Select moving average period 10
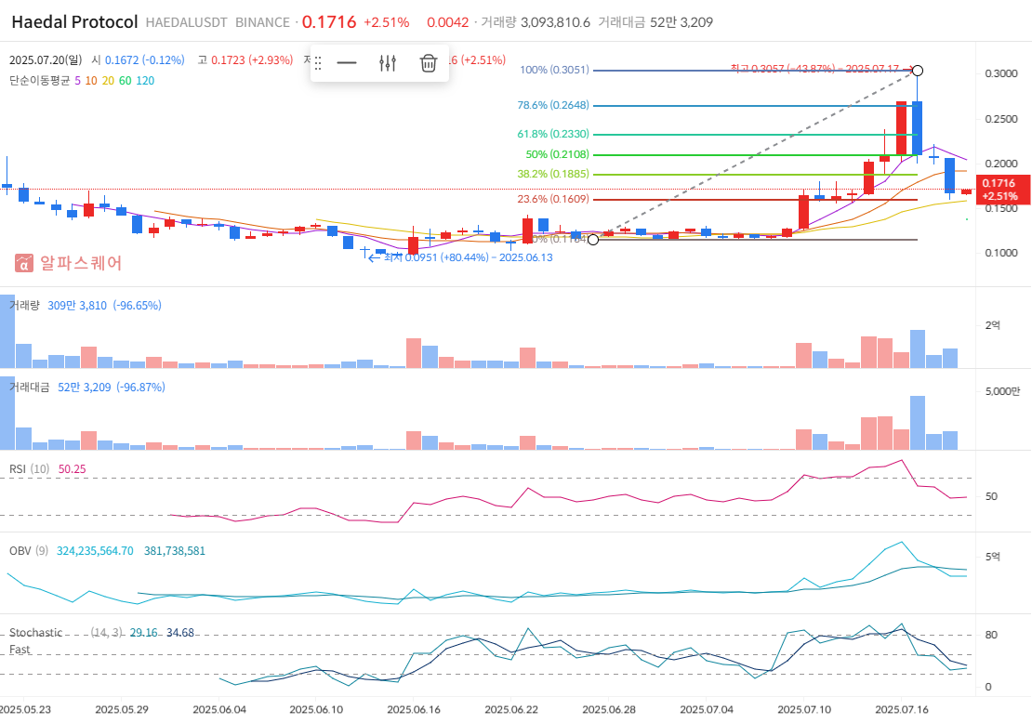The height and width of the screenshot is (723, 1032). (x=91, y=81)
